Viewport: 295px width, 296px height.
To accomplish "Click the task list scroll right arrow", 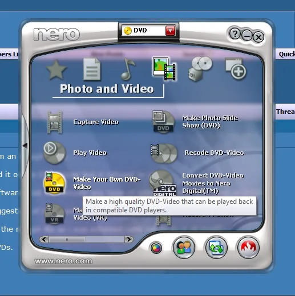I will pyautogui.click(x=129, y=240).
